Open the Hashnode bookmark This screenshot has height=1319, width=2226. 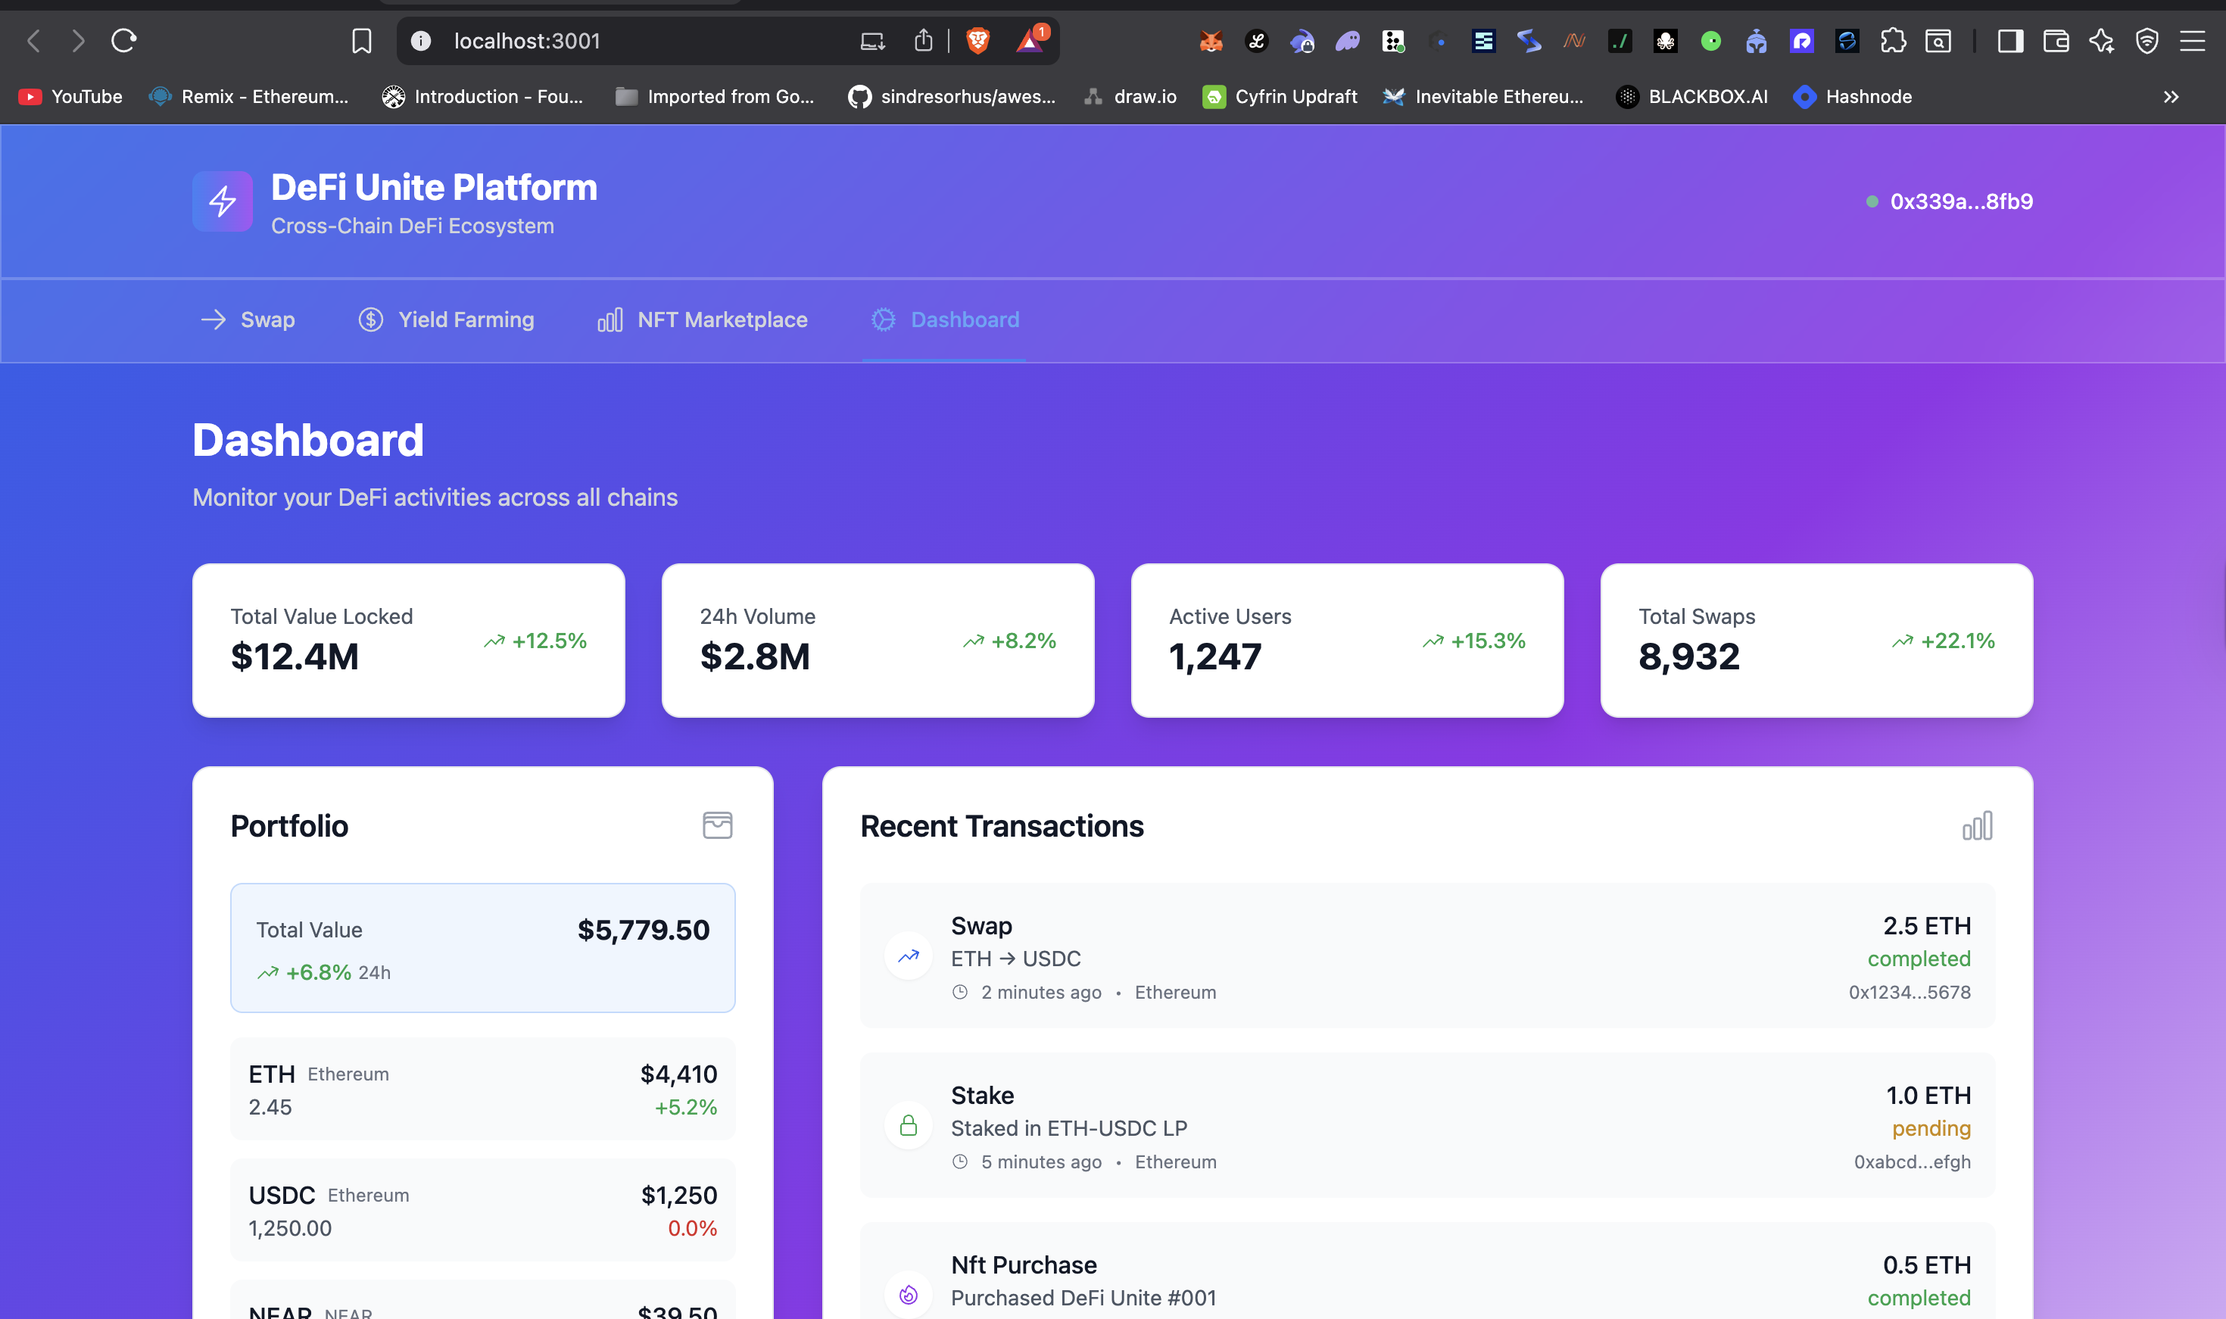[1853, 97]
